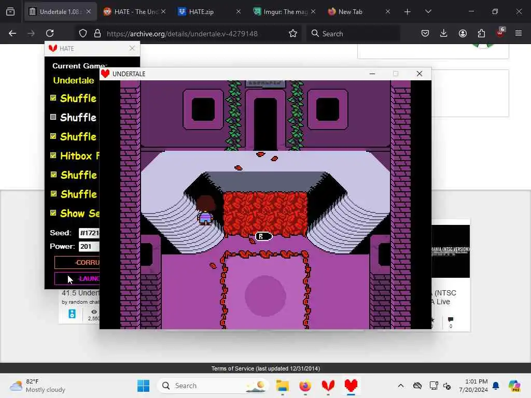View site info via the padlock icon
This screenshot has height=398, width=531.
[x=97, y=33]
